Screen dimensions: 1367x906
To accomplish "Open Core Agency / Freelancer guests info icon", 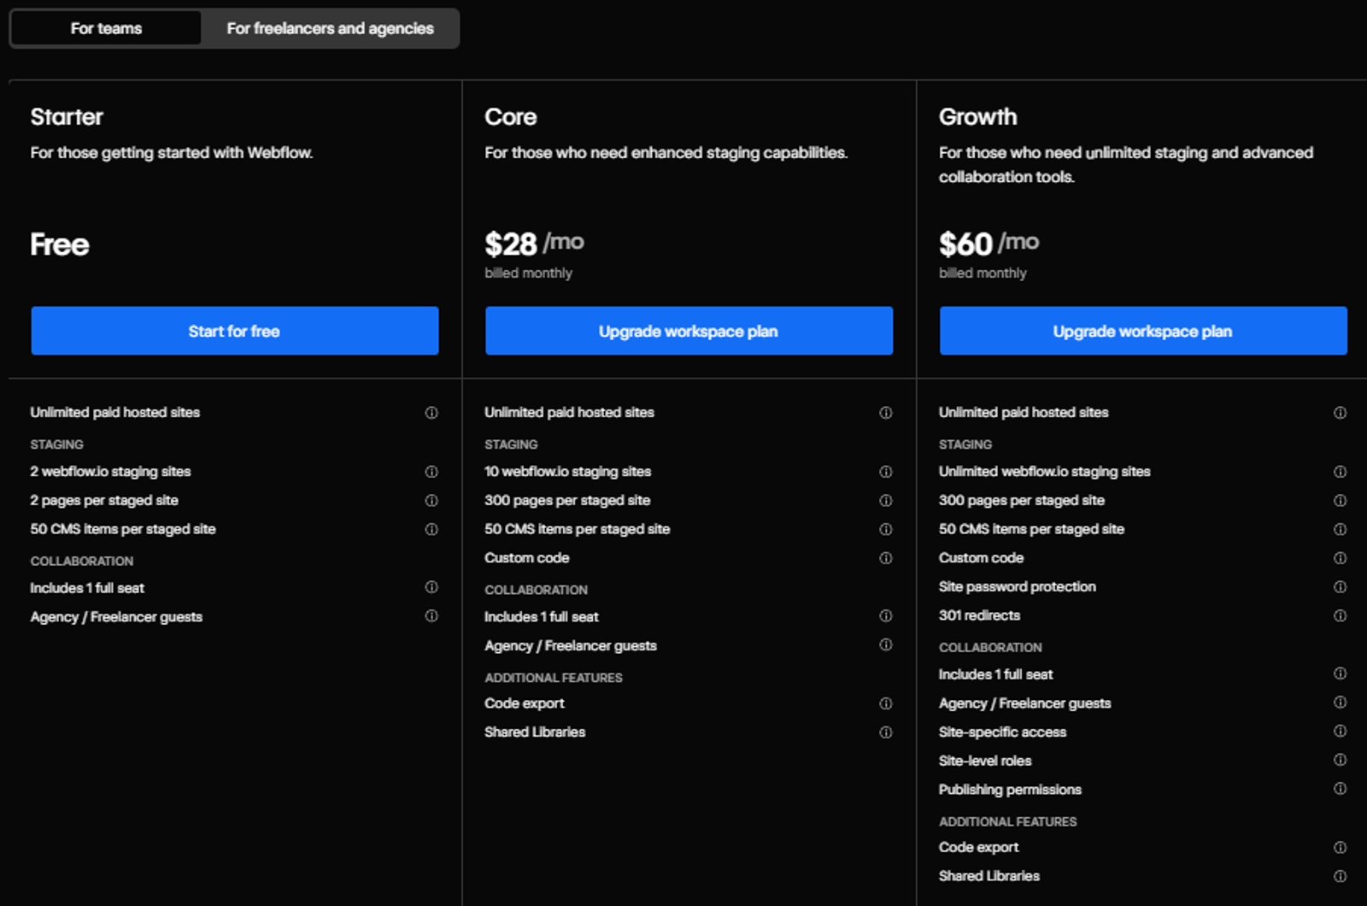I will [x=886, y=644].
